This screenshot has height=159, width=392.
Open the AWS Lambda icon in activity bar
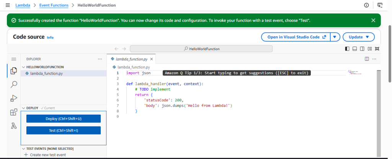pos(14,126)
